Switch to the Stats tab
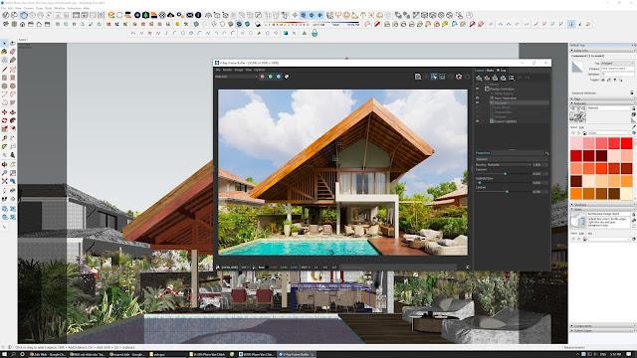Image resolution: width=637 pixels, height=358 pixels. click(490, 71)
